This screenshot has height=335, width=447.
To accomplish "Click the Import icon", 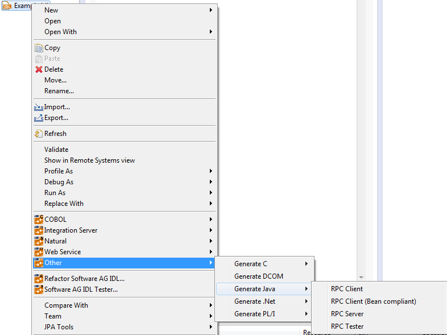I will [39, 107].
